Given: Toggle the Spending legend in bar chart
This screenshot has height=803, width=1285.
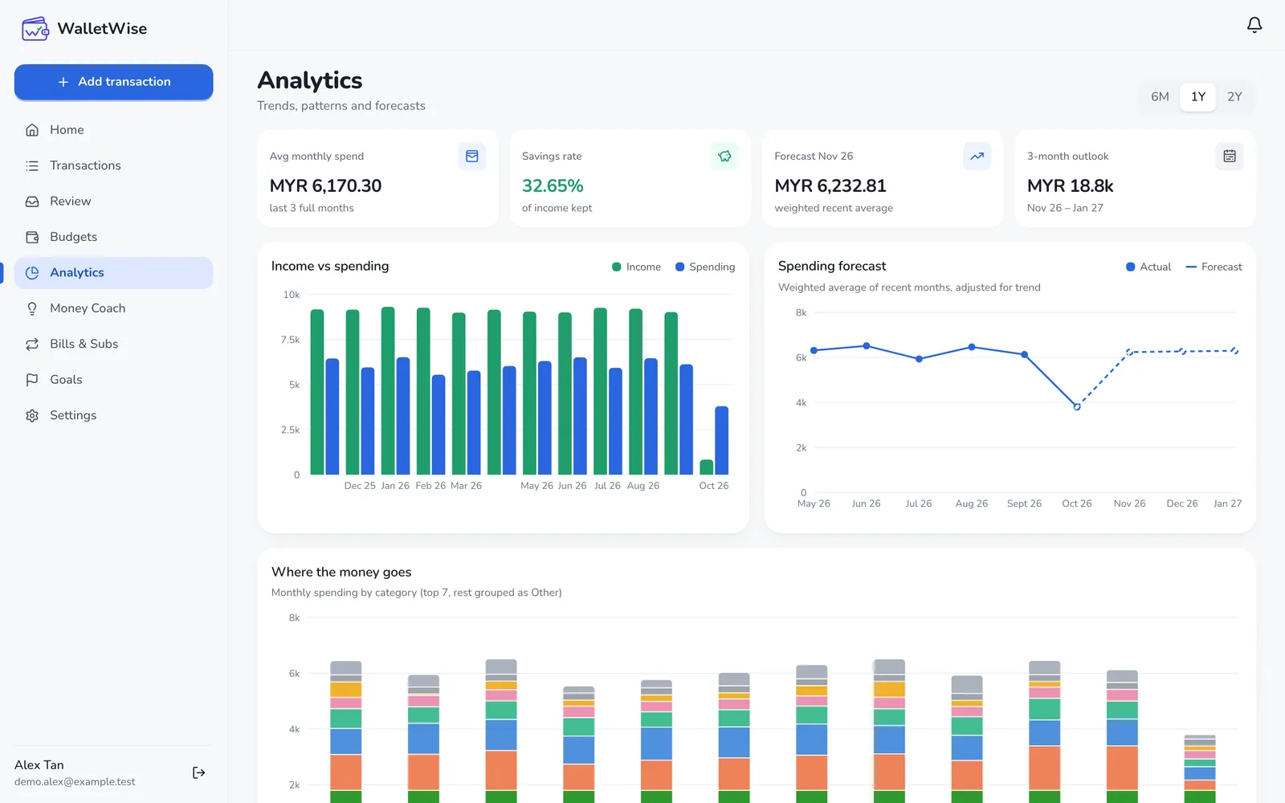Looking at the screenshot, I should 705,267.
